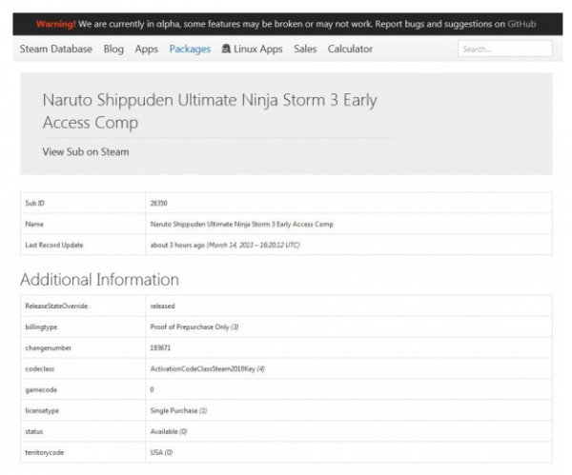Click the gamecode key cell

pos(83,389)
